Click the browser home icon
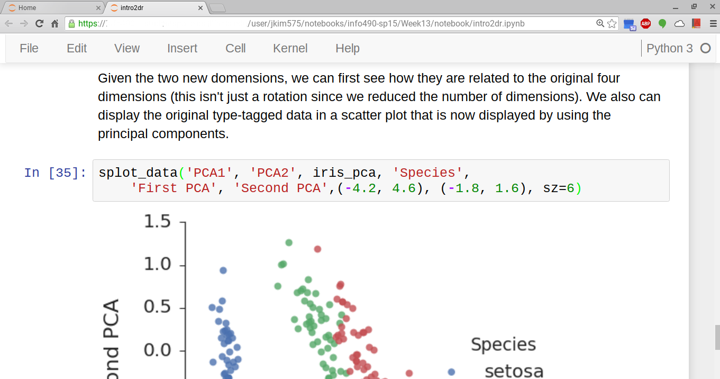This screenshot has height=379, width=720. [x=54, y=23]
